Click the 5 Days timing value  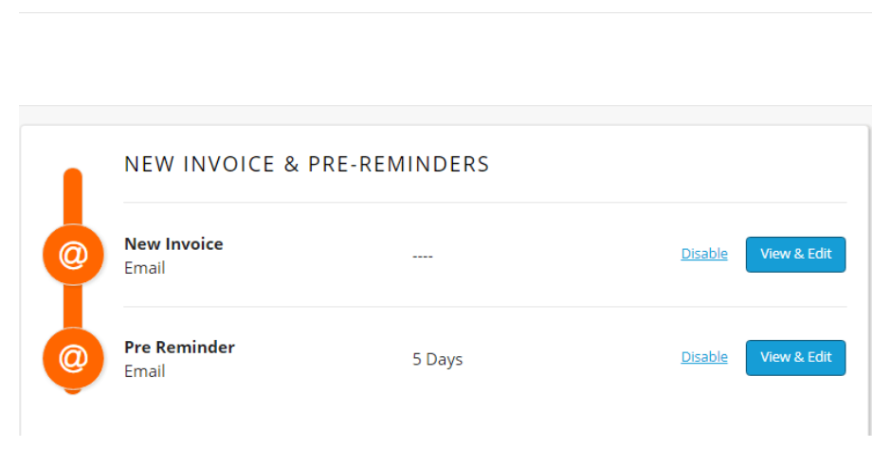click(x=438, y=359)
